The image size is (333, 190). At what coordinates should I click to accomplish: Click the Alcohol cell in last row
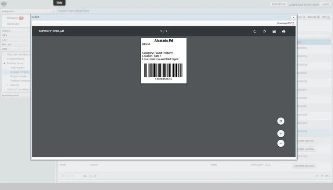pos(94,165)
